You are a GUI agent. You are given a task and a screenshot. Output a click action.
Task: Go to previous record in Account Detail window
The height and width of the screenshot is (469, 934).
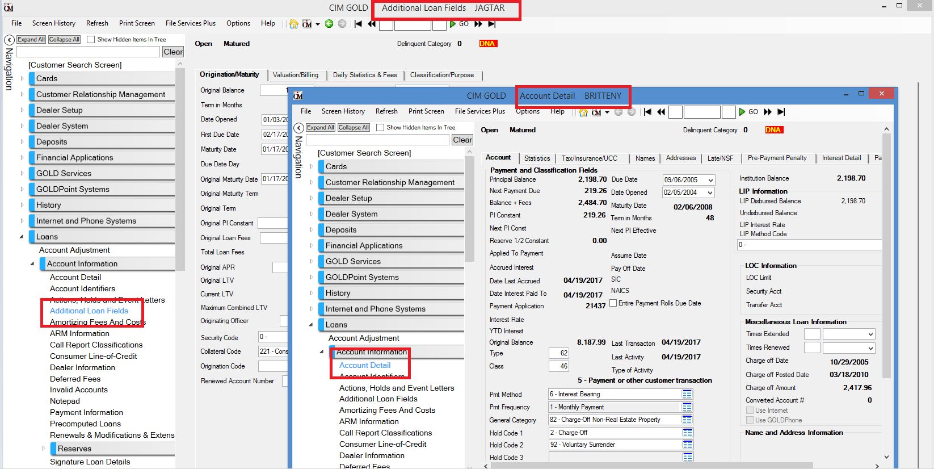pos(661,112)
